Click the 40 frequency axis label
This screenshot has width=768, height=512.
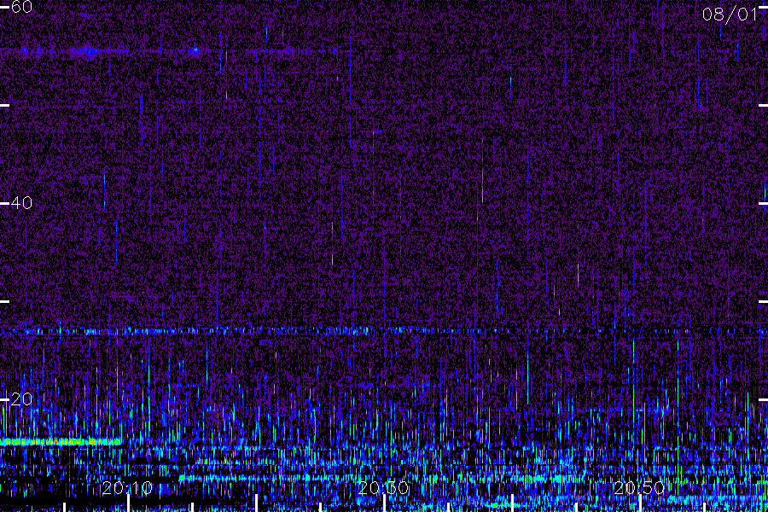coord(21,203)
